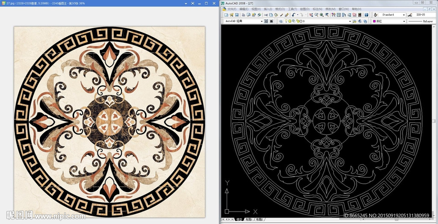
Task: Click the New drawing icon in AutoCAD toolbar
Action: click(226, 15)
